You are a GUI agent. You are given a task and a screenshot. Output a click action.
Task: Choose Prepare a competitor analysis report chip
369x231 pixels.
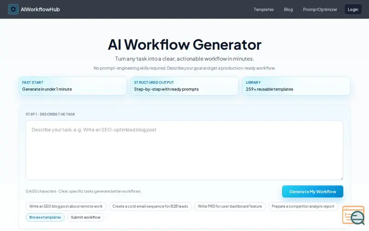[x=303, y=206]
